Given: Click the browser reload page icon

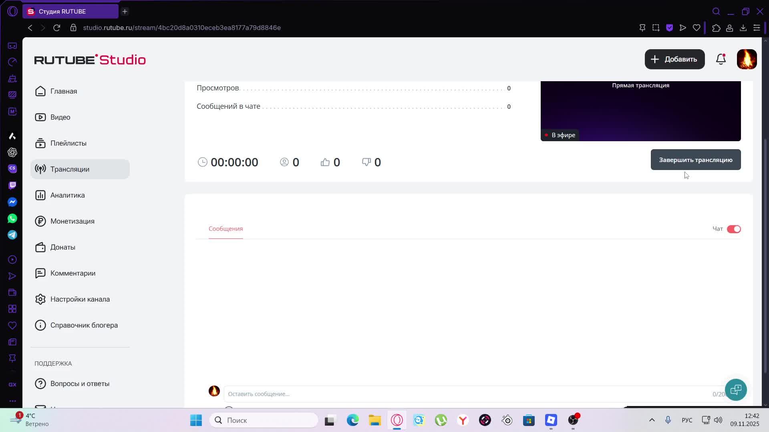Looking at the screenshot, I should click(57, 28).
